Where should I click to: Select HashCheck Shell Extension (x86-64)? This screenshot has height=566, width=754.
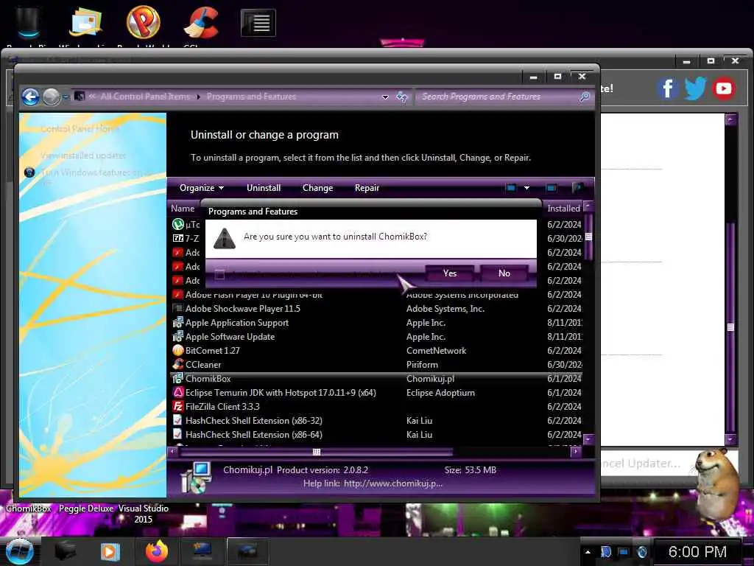click(x=376, y=435)
